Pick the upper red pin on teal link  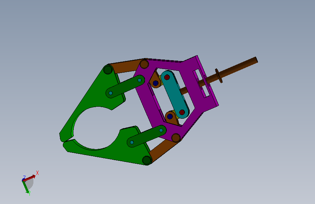coord(167,77)
